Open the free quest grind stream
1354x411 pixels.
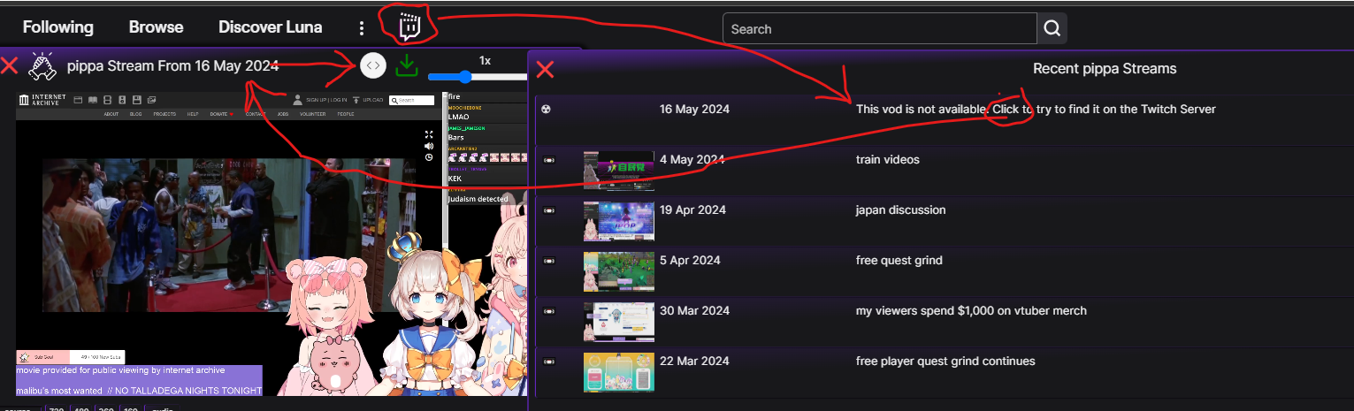click(899, 261)
